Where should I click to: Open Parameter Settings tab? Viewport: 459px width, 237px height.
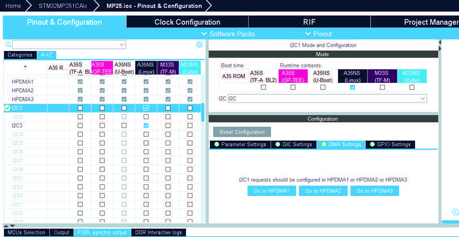coord(240,144)
